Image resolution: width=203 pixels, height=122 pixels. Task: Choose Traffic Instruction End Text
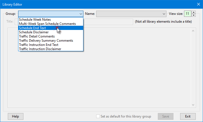tap(38, 45)
